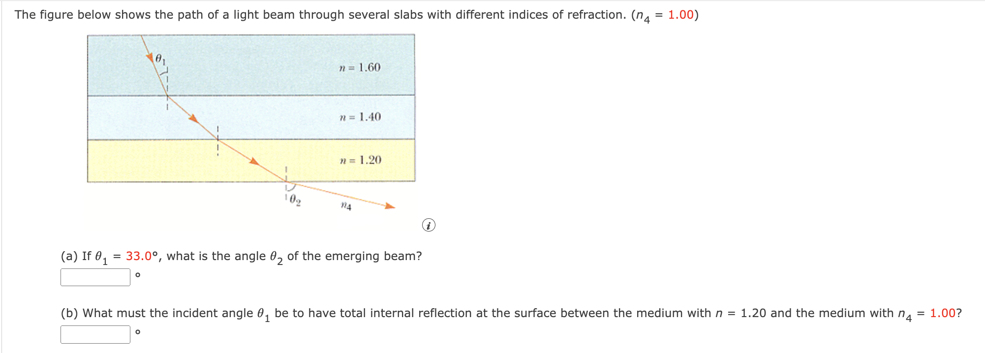The height and width of the screenshot is (353, 985).
Task: Select the n = 1.40 label in the figure
Action: pos(360,117)
